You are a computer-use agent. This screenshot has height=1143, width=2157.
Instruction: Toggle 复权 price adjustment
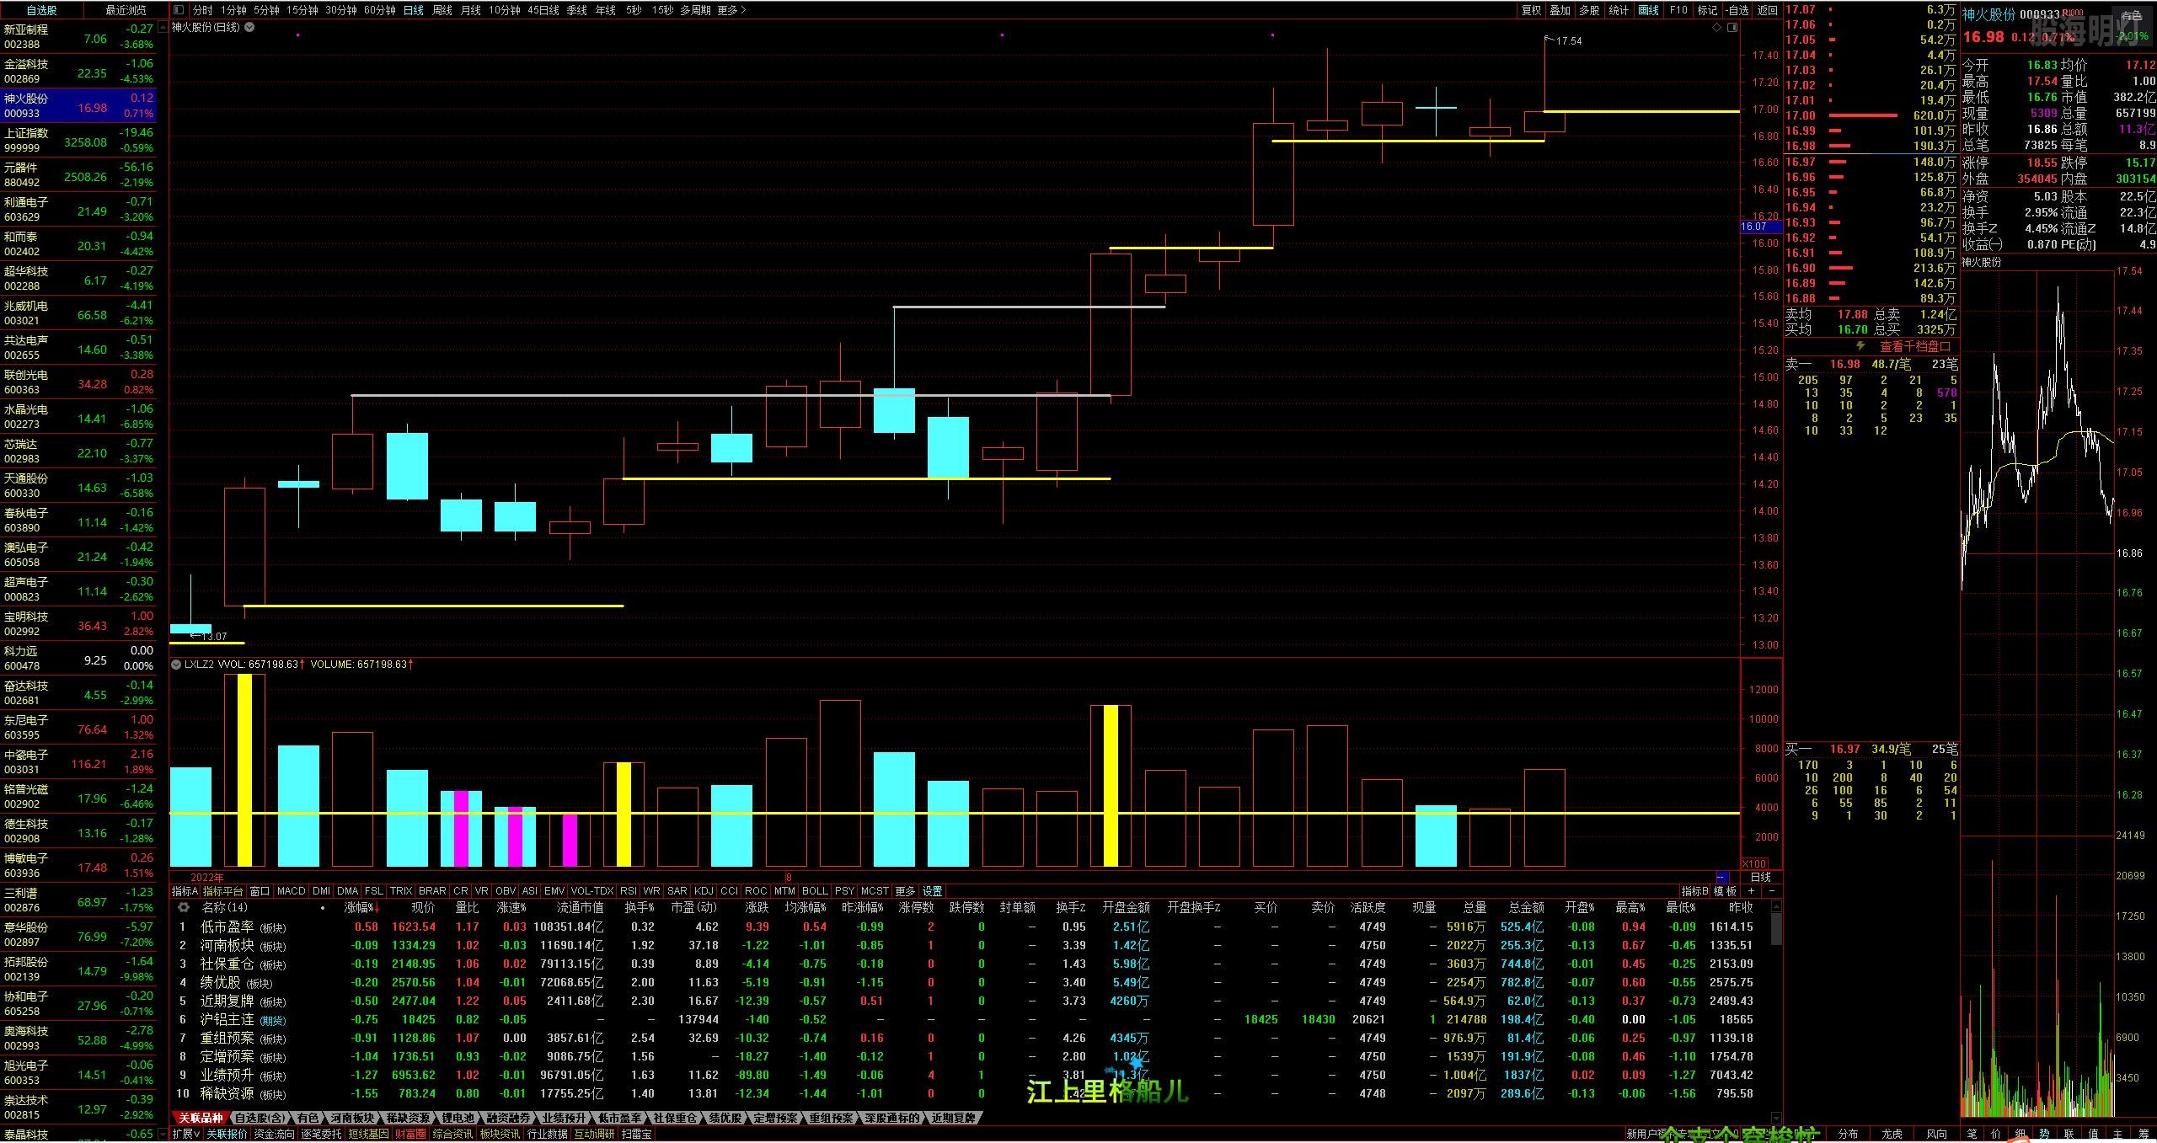coord(1531,10)
